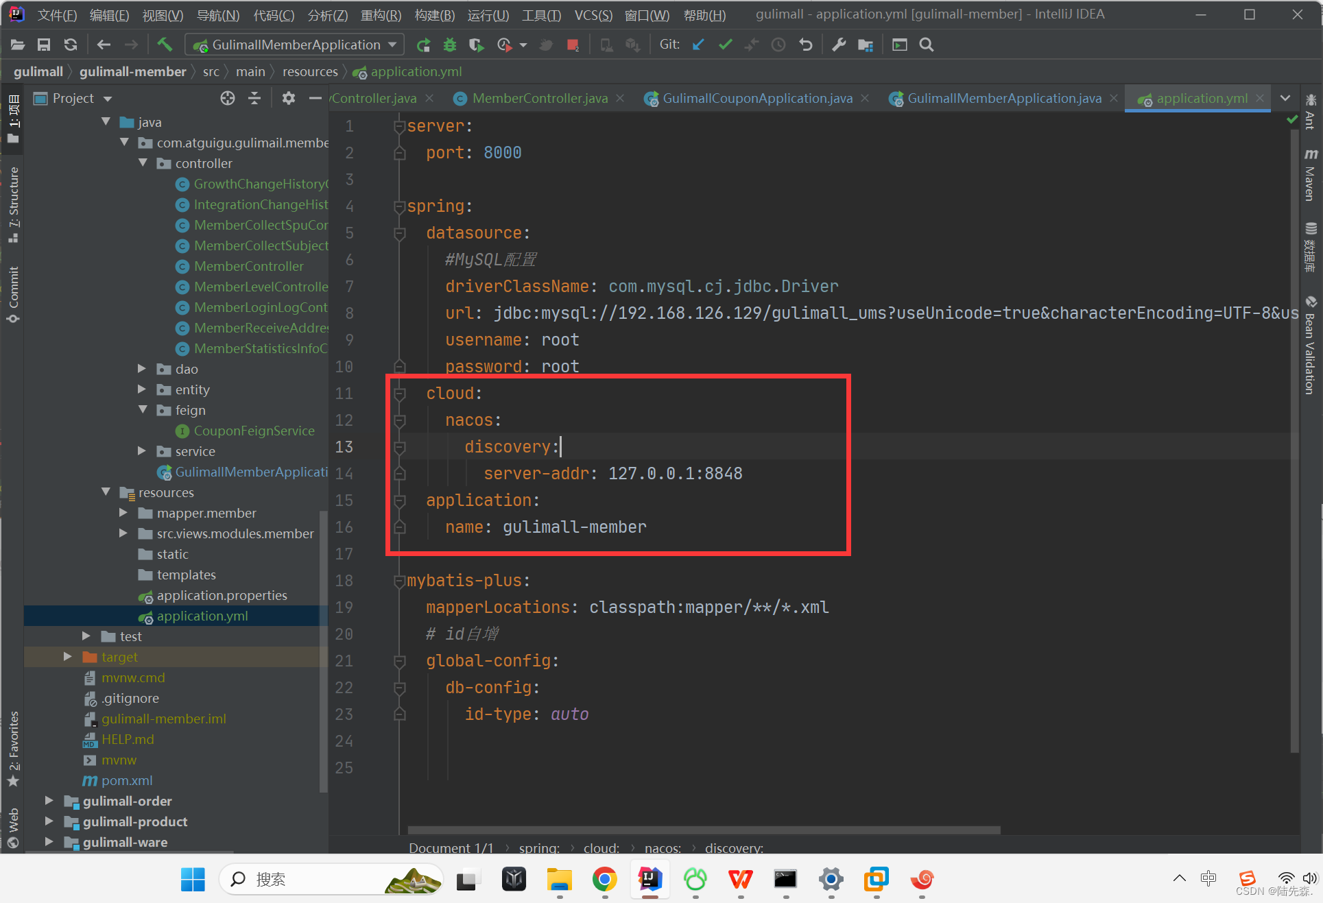
Task: Open the VCS(S) menu
Action: point(593,15)
